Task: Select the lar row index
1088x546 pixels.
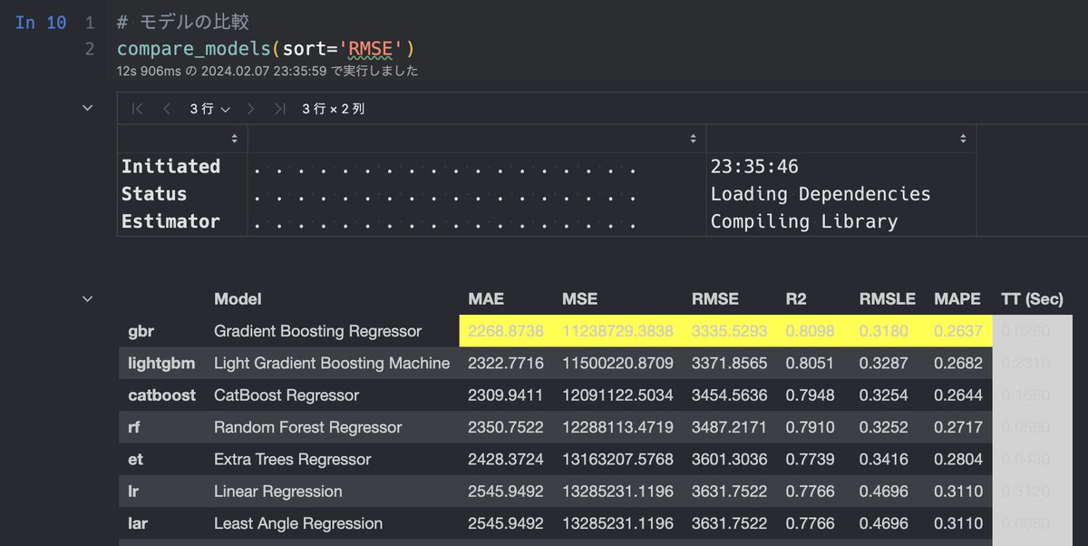Action: tap(138, 522)
